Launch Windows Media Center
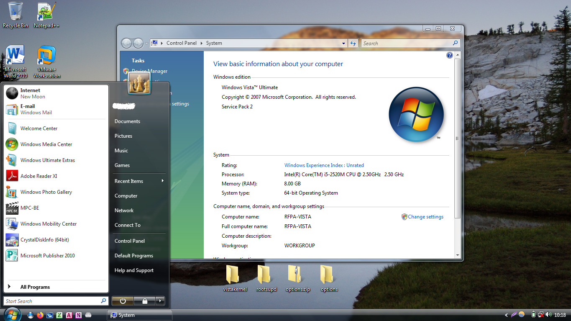 click(46, 144)
